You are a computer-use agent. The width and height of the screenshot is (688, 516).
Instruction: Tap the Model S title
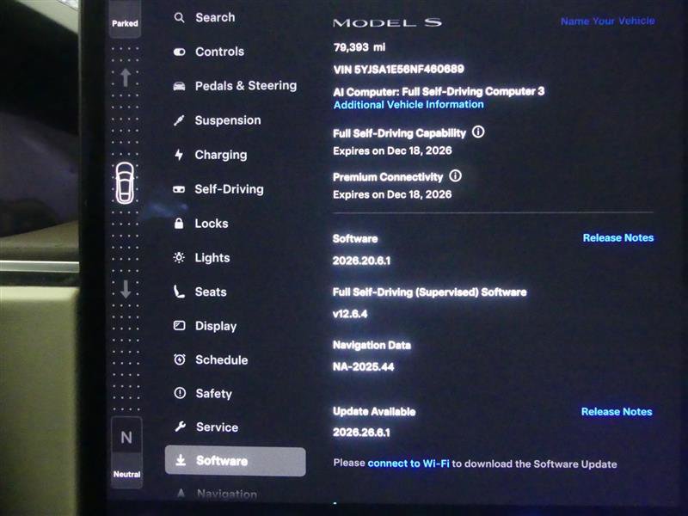(x=388, y=22)
